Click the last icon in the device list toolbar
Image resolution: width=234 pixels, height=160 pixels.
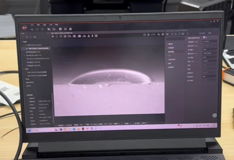35,37
